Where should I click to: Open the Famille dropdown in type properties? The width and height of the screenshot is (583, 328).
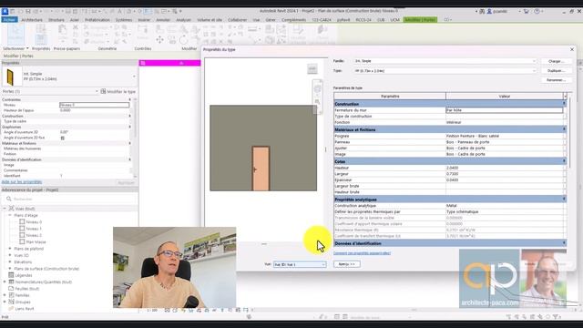point(445,61)
